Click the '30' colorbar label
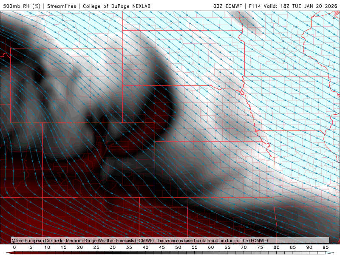Viewport: 340px width, 255px height. click(113, 247)
